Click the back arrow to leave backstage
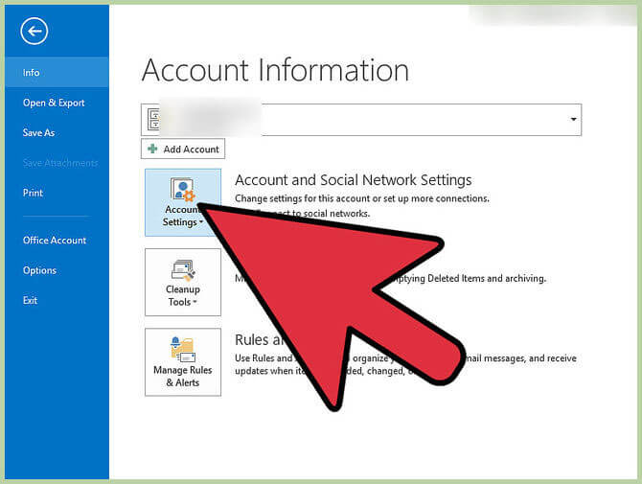This screenshot has height=484, width=642. tap(35, 32)
